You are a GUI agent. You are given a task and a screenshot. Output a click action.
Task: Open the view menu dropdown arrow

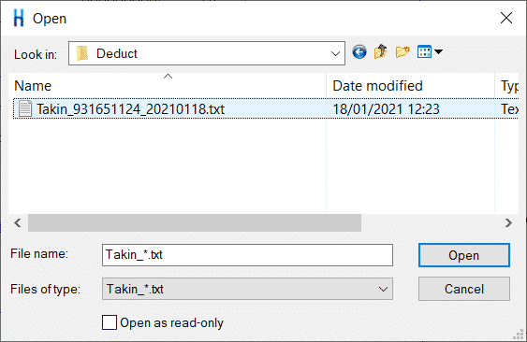tap(438, 52)
